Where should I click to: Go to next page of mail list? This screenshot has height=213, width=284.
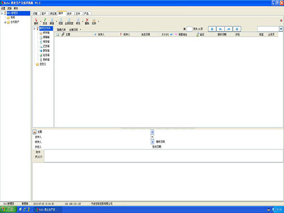(228, 29)
